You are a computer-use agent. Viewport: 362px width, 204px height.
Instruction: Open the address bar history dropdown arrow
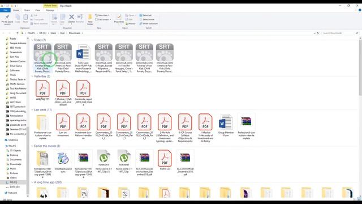tap(314, 33)
